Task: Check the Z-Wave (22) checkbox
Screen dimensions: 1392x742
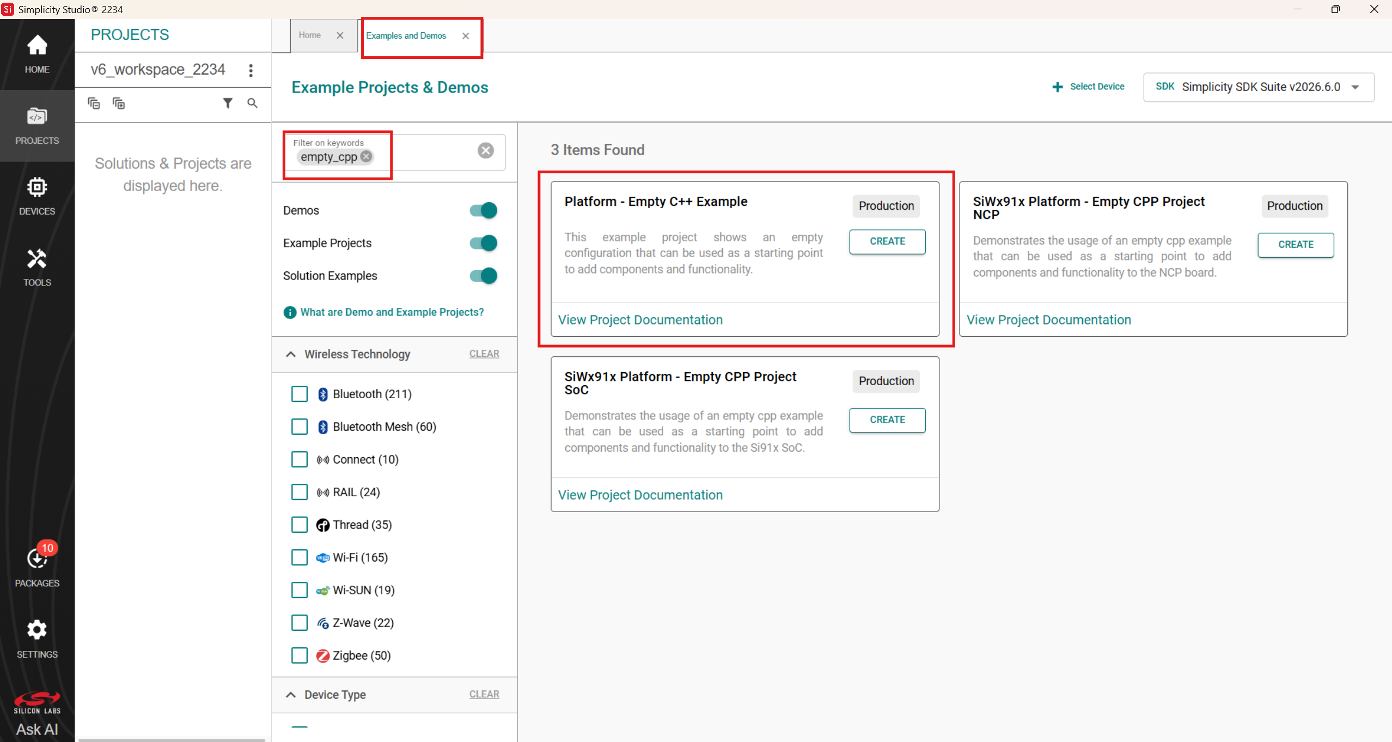Action: [x=300, y=623]
